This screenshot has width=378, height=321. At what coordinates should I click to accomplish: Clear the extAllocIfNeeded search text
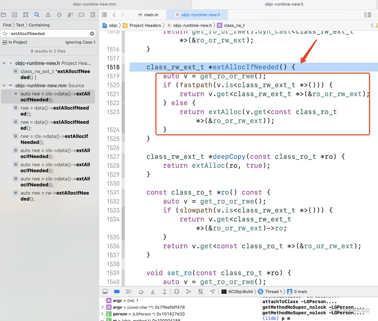click(x=92, y=33)
